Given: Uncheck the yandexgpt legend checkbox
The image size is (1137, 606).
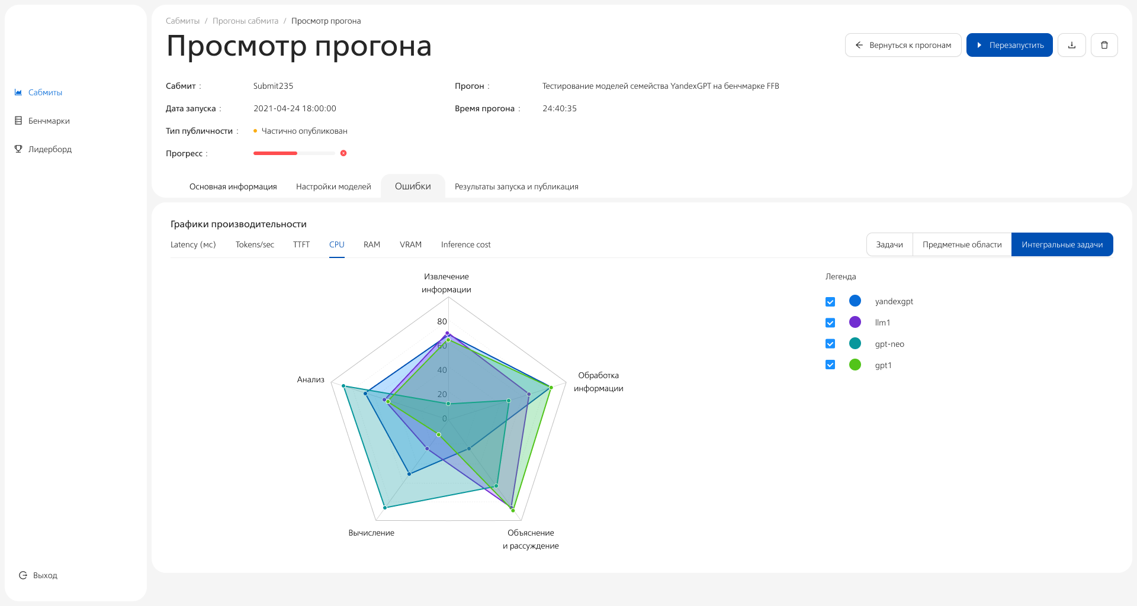Looking at the screenshot, I should [x=830, y=302].
